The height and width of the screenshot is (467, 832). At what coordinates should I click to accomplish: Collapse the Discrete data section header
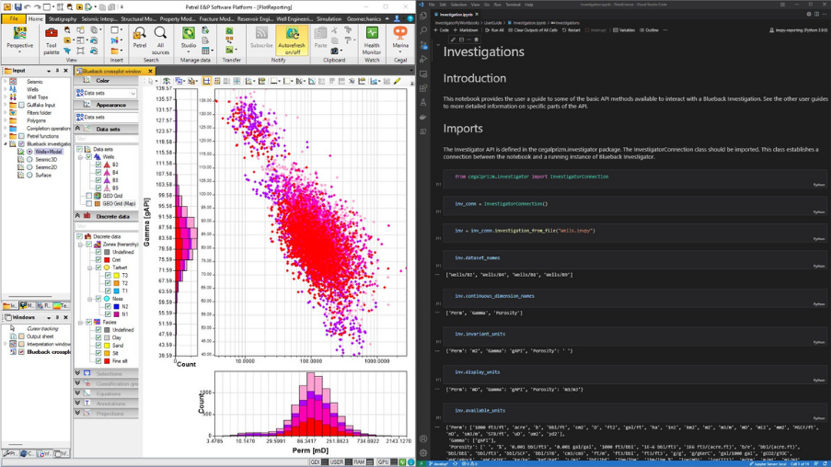pyautogui.click(x=106, y=216)
